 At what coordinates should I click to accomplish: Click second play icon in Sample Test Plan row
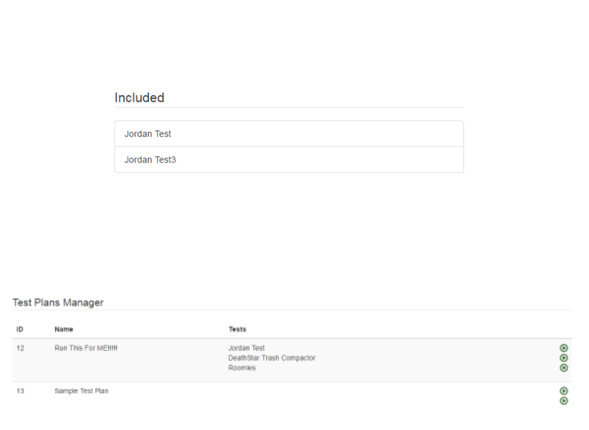[564, 401]
